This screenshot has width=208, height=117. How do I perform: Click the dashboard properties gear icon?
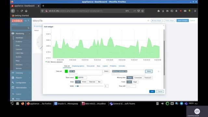(148, 20)
